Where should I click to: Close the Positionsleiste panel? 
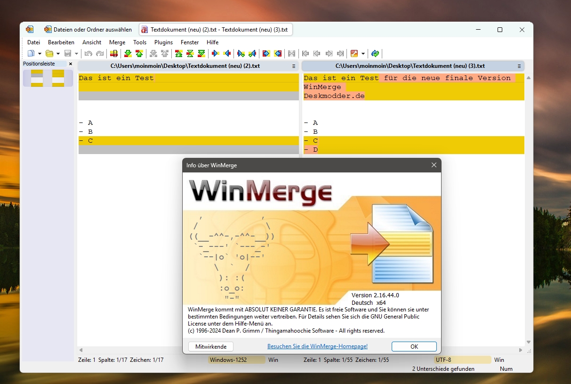[71, 64]
